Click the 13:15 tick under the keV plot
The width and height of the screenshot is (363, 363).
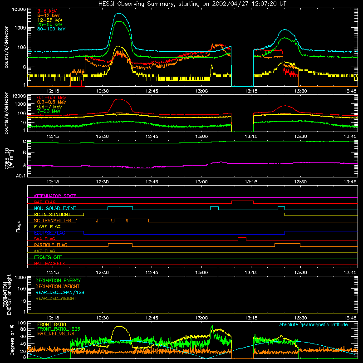251,91
